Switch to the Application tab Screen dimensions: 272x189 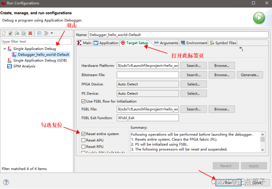(x=106, y=43)
